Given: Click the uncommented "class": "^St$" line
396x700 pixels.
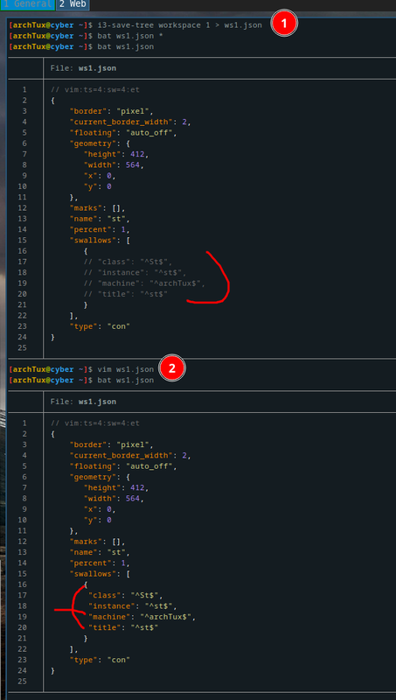Looking at the screenshot, I should coord(126,595).
